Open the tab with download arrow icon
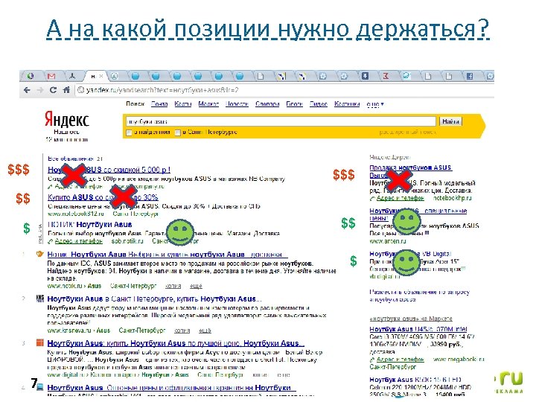Screen dimensions: 536x402 [x=365, y=76]
